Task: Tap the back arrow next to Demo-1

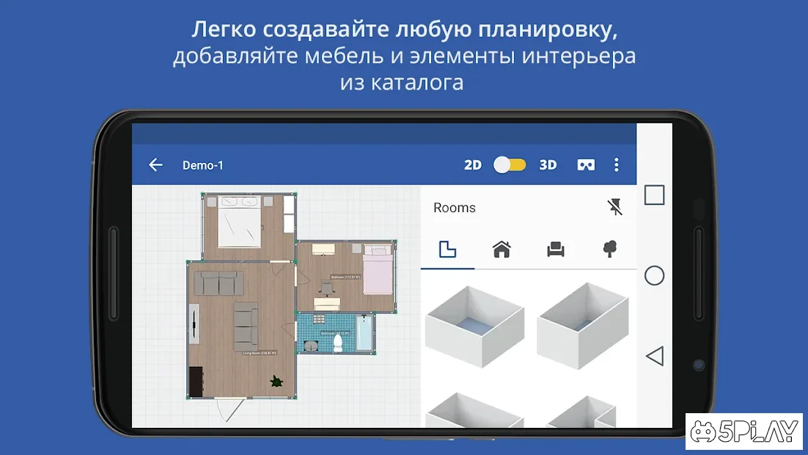Action: click(x=155, y=165)
